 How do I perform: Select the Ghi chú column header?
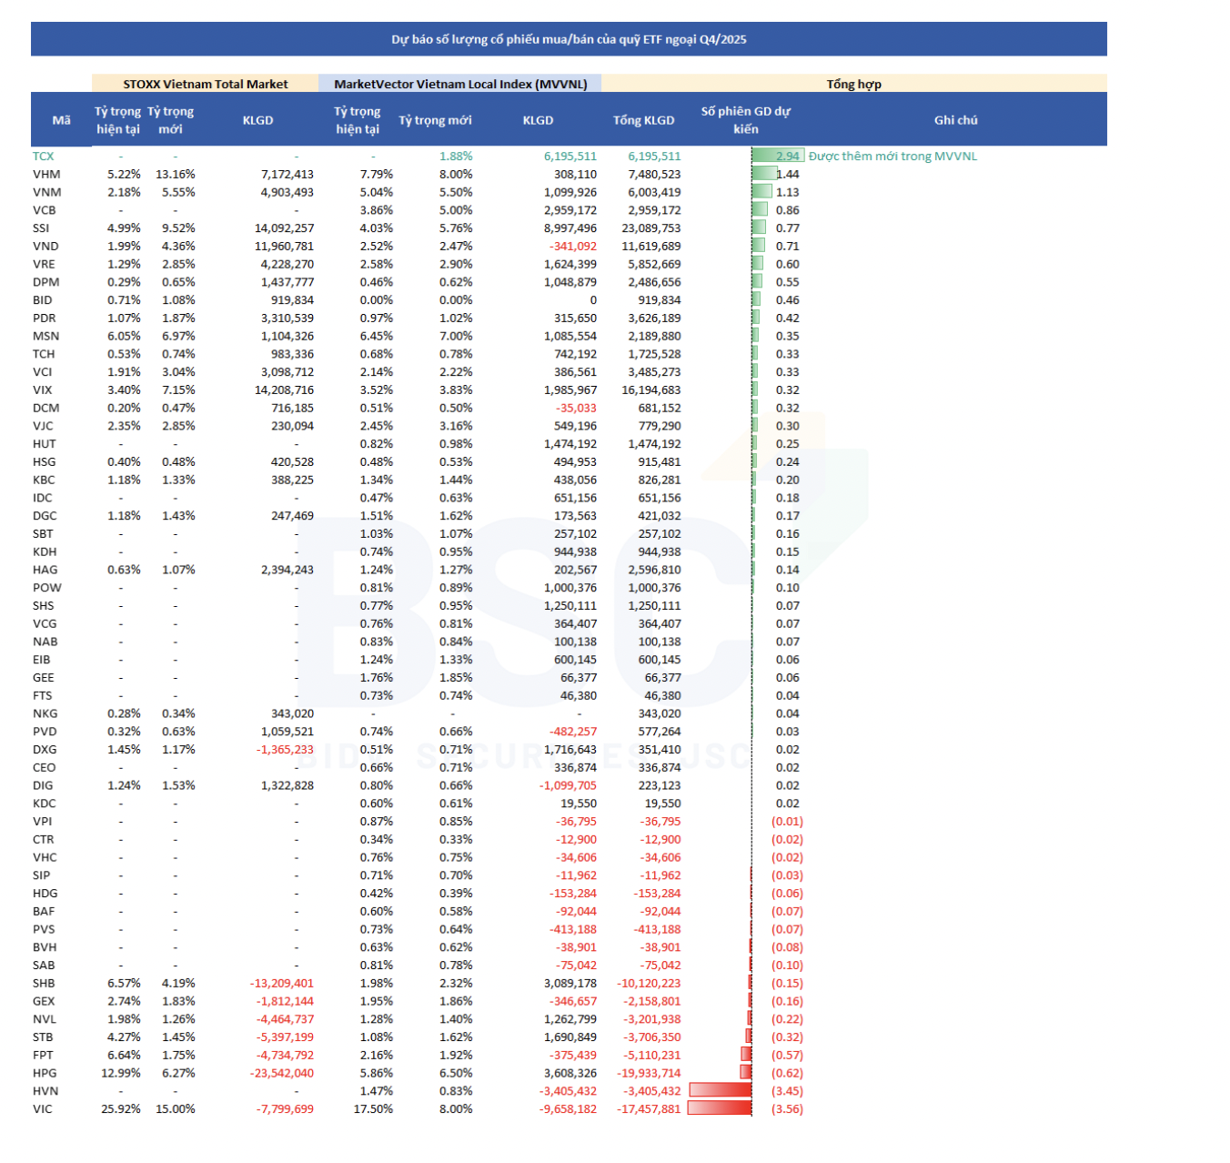pyautogui.click(x=955, y=120)
